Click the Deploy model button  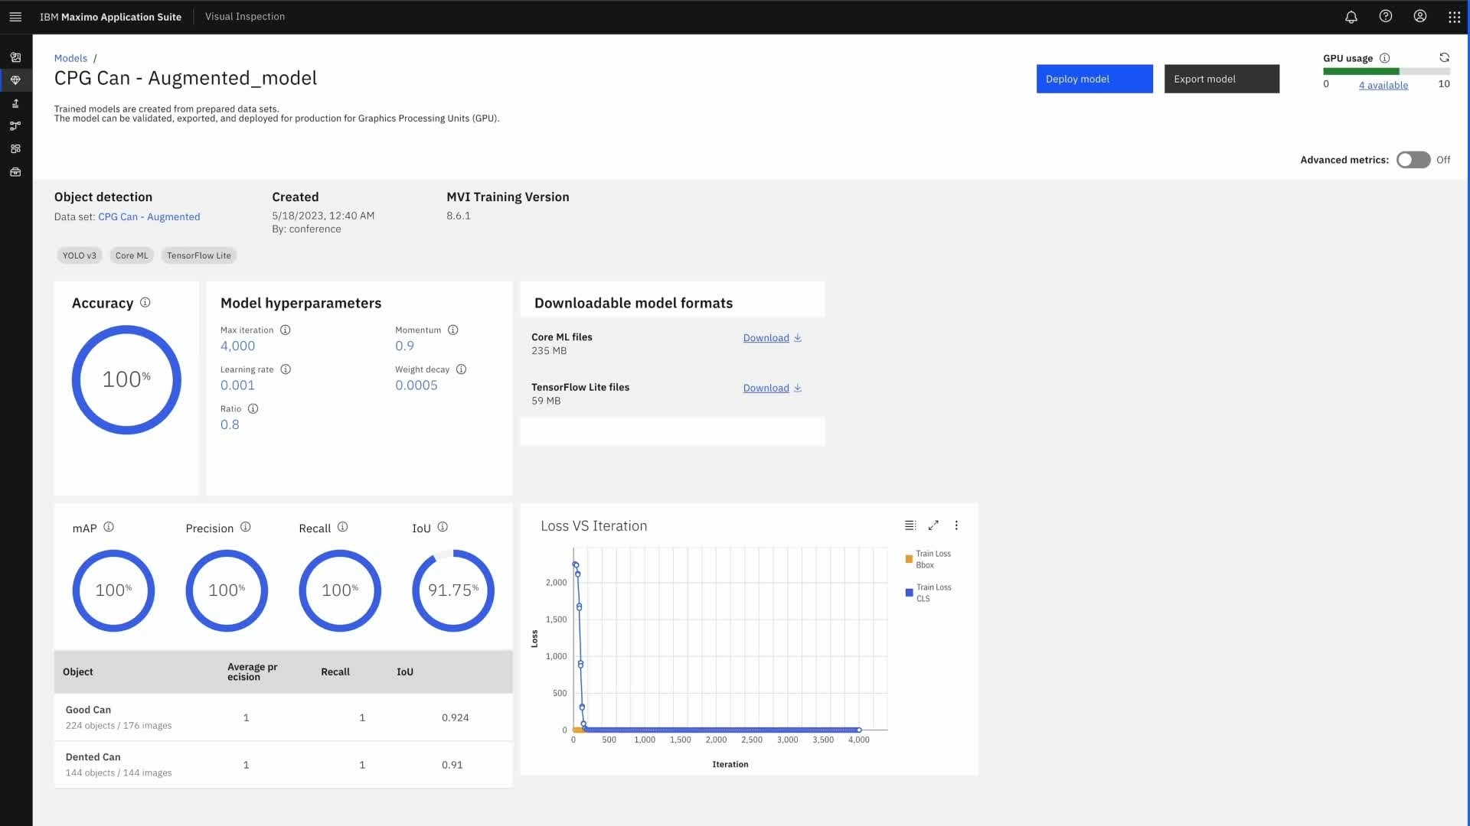pos(1094,79)
